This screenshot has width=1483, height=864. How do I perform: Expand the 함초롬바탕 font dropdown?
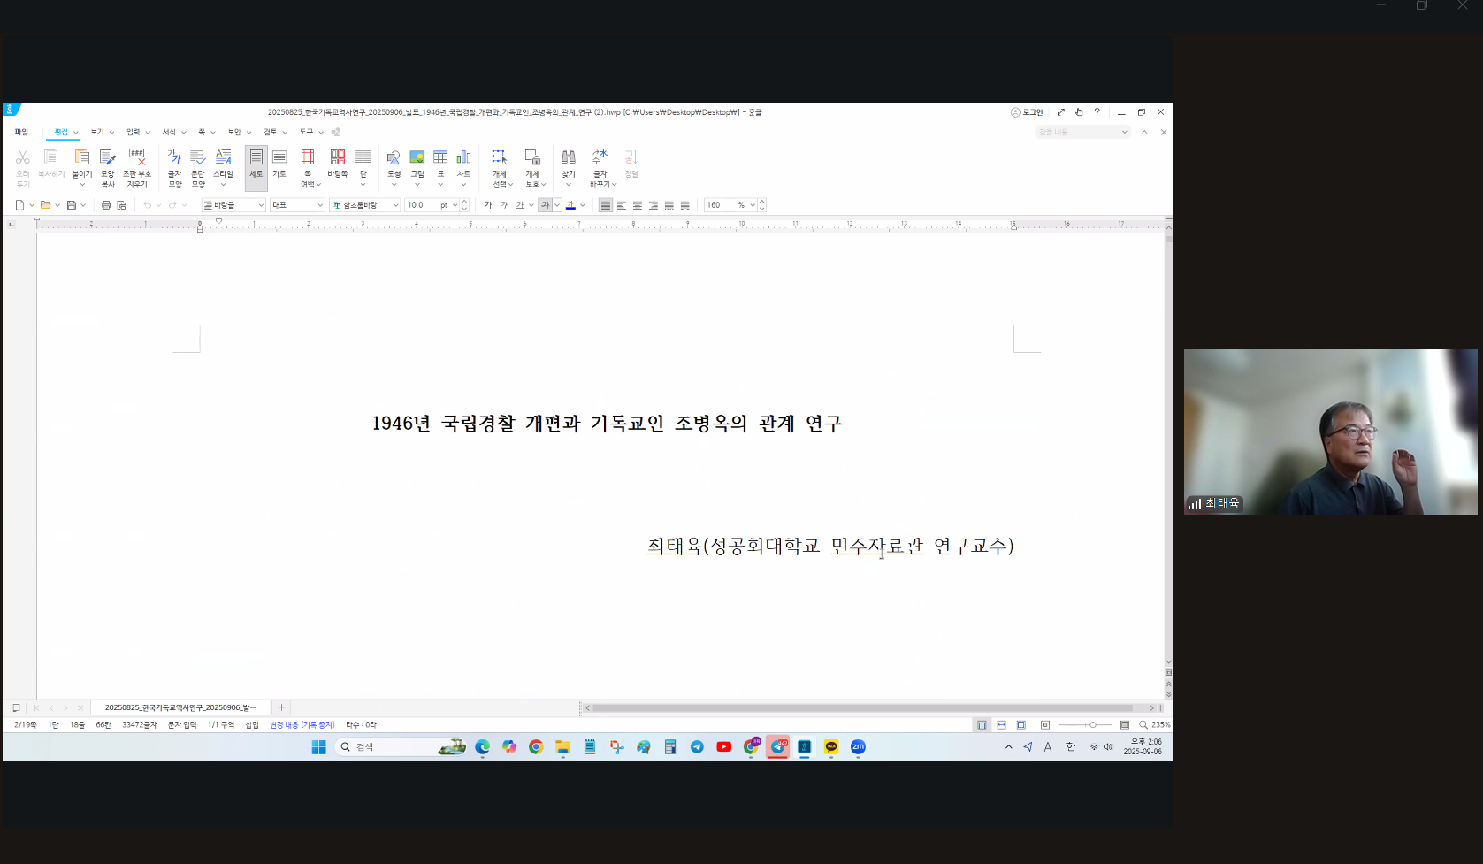395,205
